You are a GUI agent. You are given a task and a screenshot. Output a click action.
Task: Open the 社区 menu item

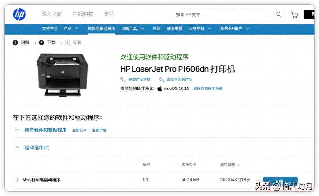coord(157,29)
